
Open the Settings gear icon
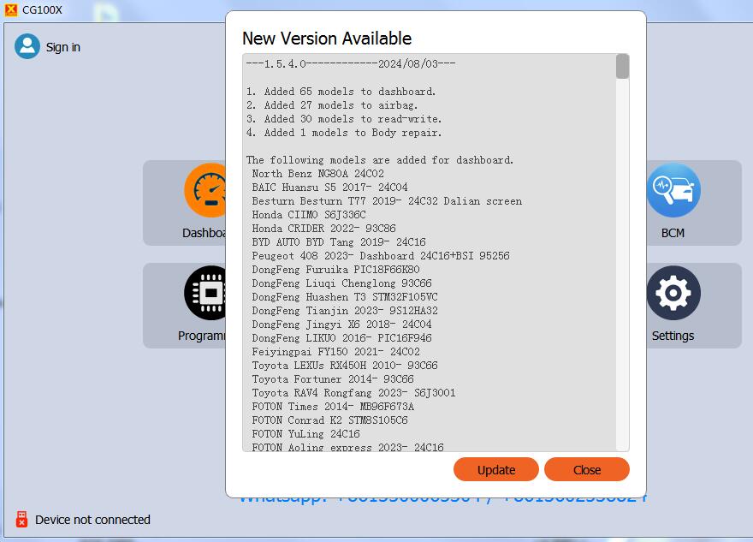[673, 293]
